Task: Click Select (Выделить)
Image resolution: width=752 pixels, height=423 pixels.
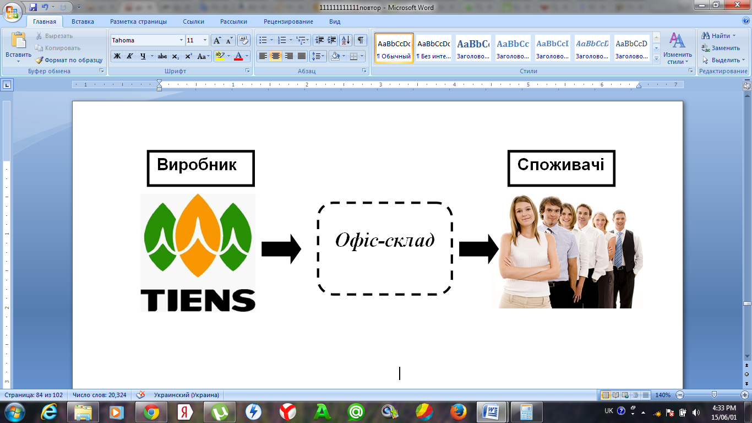Action: [723, 60]
